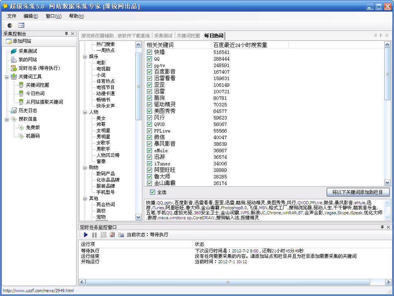394x296 pixels.
Task: Switch to the 采集测试 tab
Action: click(x=163, y=36)
